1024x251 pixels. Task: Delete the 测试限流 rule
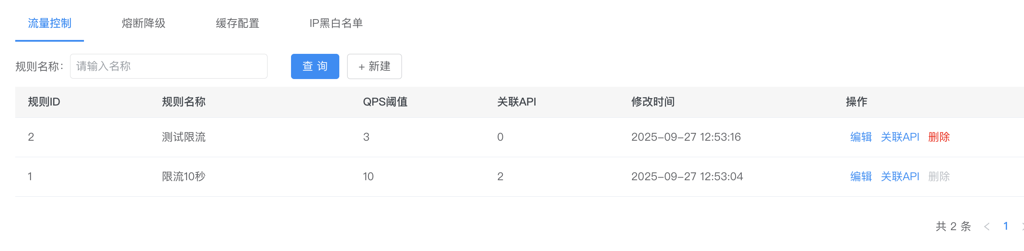pos(939,137)
